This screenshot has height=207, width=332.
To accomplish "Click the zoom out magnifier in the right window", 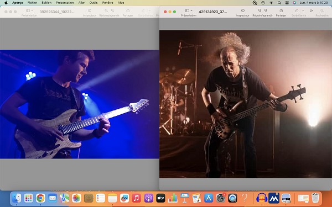I will tap(260, 10).
